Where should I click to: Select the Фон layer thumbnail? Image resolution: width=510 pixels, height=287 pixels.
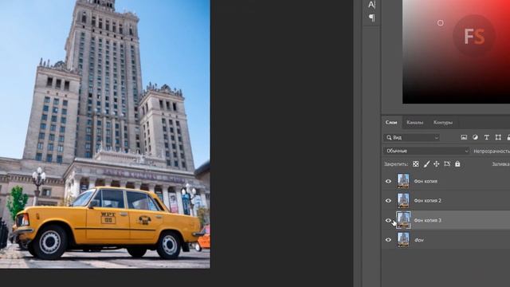[x=403, y=240]
